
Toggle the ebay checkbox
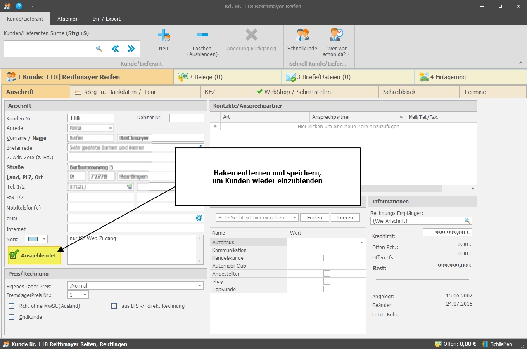[x=327, y=281]
